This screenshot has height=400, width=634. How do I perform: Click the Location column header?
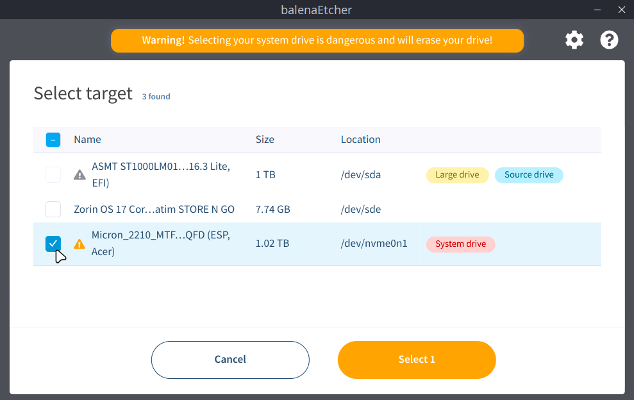pyautogui.click(x=360, y=140)
